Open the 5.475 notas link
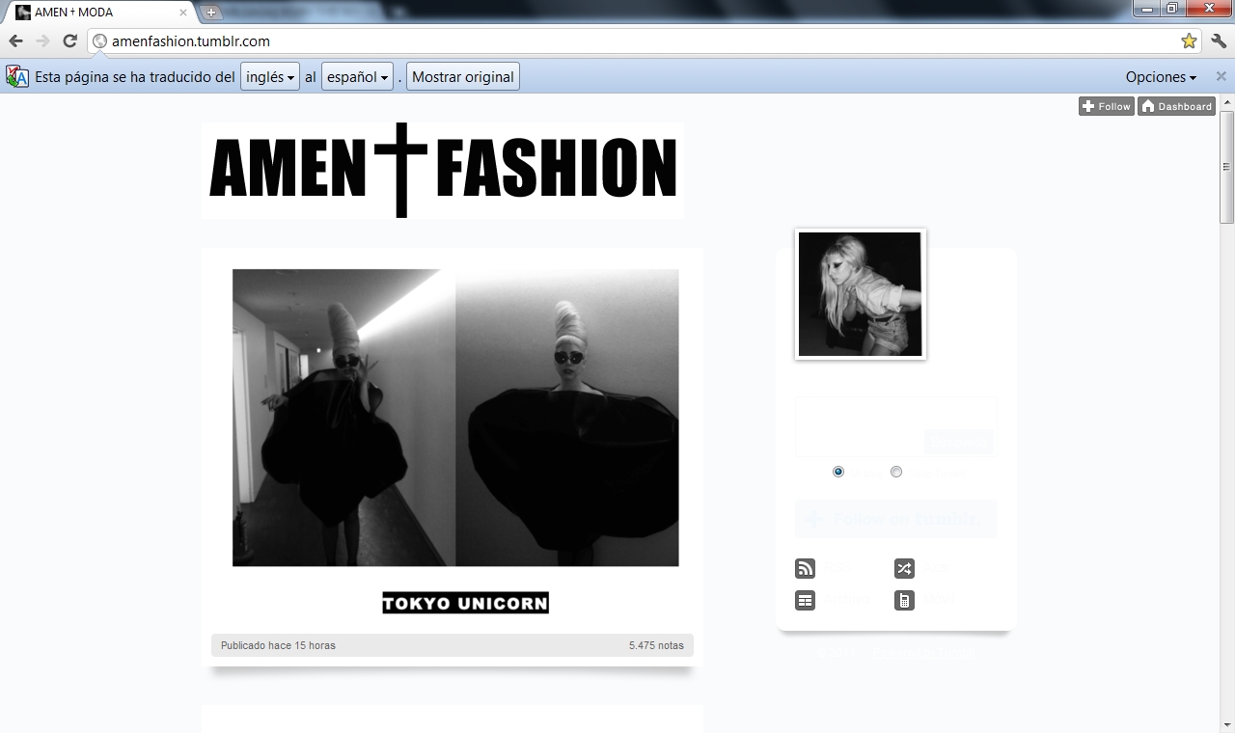This screenshot has height=733, width=1235. pyautogui.click(x=656, y=645)
